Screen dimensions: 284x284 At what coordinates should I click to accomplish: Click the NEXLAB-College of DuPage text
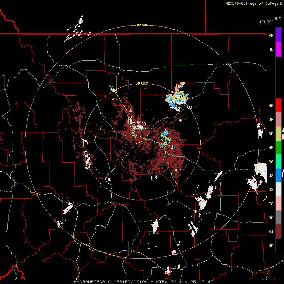252,3
